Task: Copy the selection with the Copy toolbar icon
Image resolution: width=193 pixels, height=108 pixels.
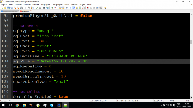Action: [29, 8]
